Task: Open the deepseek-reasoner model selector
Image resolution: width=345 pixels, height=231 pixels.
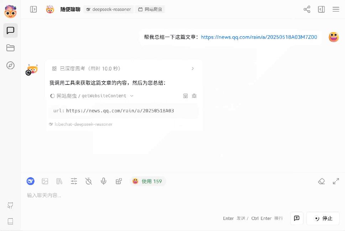Action: pos(109,9)
